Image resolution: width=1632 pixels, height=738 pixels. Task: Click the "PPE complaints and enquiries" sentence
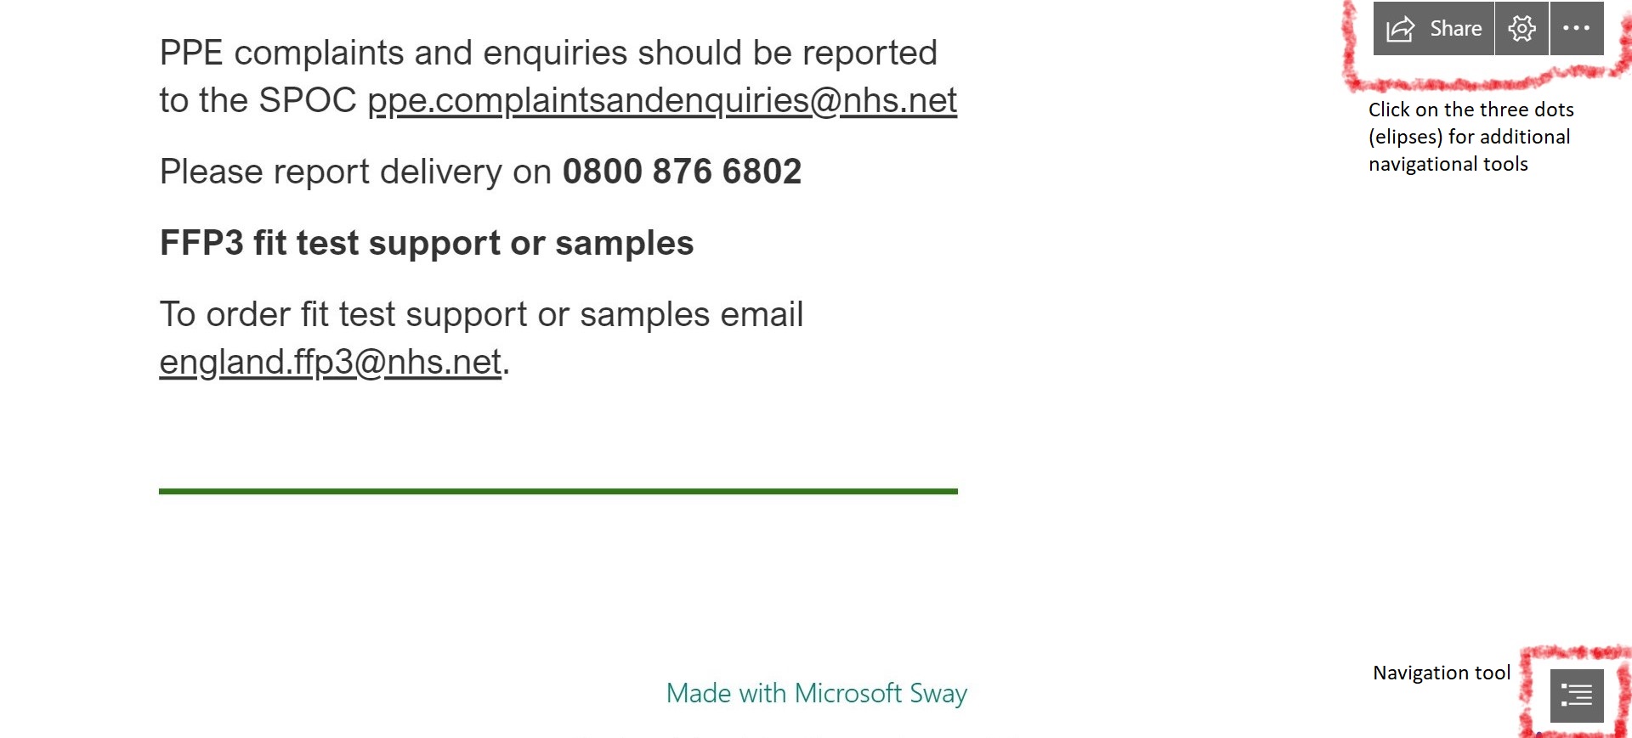(548, 53)
